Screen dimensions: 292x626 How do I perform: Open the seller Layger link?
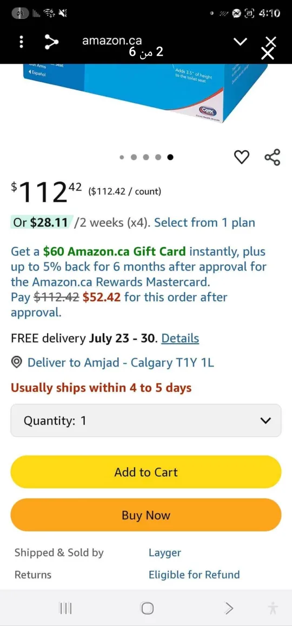[x=164, y=553]
